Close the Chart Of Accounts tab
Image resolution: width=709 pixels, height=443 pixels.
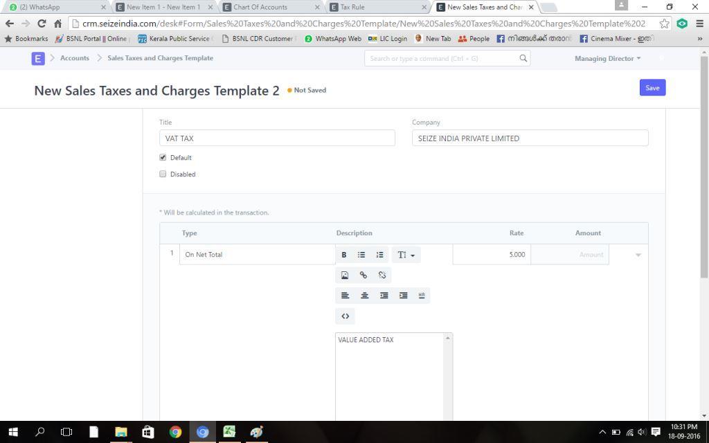point(317,7)
